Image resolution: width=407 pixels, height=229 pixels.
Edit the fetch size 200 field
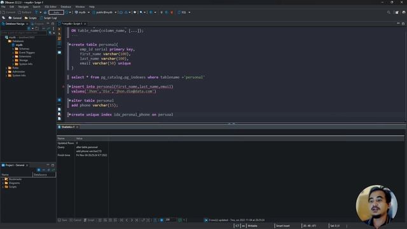click(170, 220)
